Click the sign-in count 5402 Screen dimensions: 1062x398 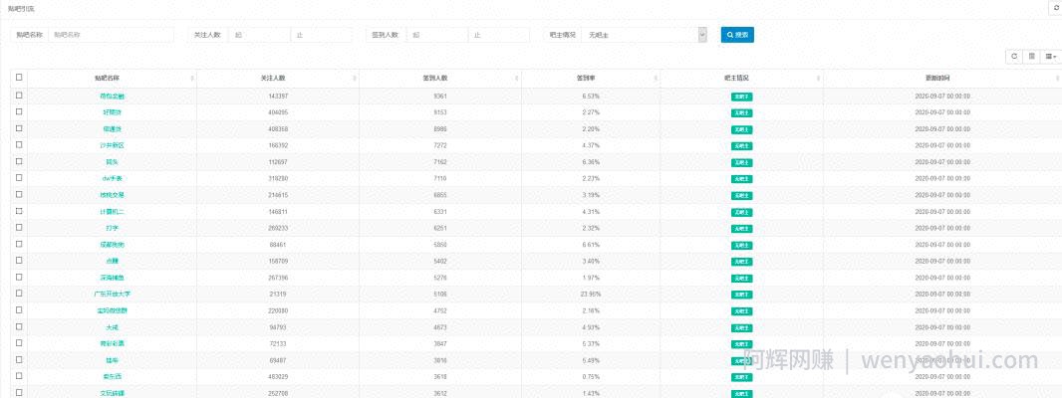click(440, 262)
